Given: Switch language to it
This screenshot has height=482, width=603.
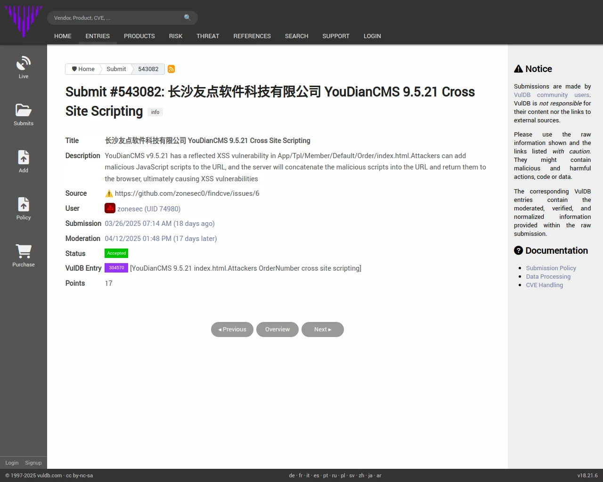Looking at the screenshot, I should pos(308,475).
